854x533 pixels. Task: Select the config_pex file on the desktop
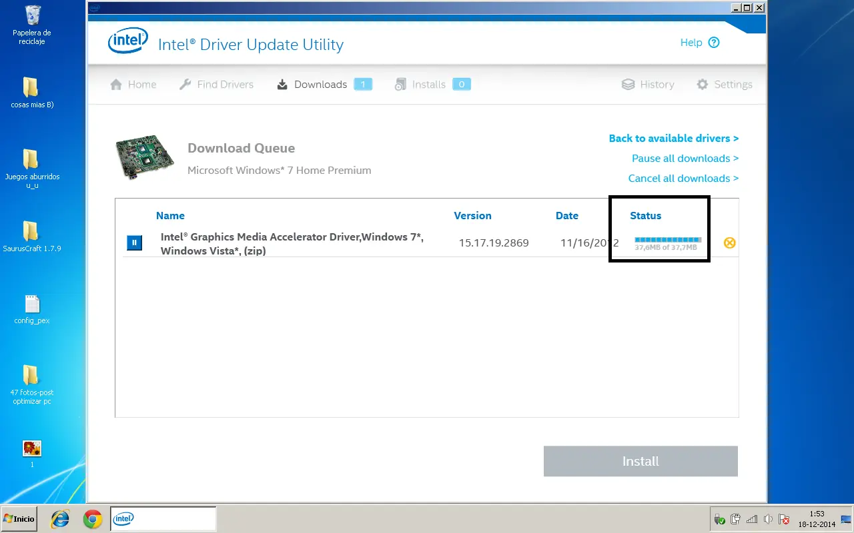[x=32, y=309]
